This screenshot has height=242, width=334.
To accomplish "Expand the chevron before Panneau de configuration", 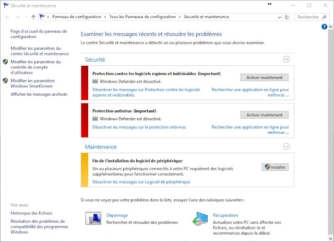I will click(48, 17).
